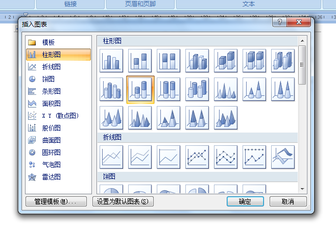336x234 pixels.
Task: Click the 管理模板 button
Action: [56, 201]
